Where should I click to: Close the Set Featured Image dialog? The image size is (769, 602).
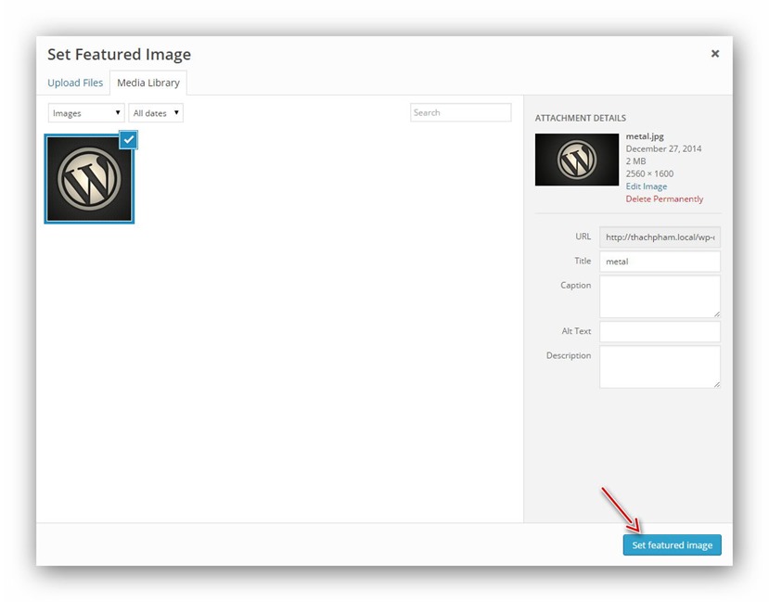pos(714,53)
